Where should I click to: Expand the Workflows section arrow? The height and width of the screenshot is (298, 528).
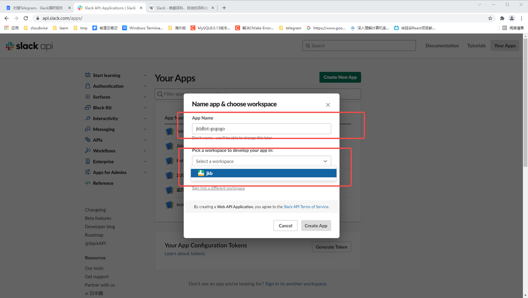coord(145,151)
